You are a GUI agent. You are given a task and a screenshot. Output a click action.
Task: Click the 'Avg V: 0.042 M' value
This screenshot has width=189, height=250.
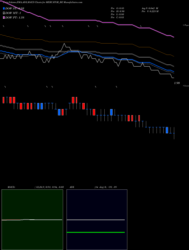150,8
